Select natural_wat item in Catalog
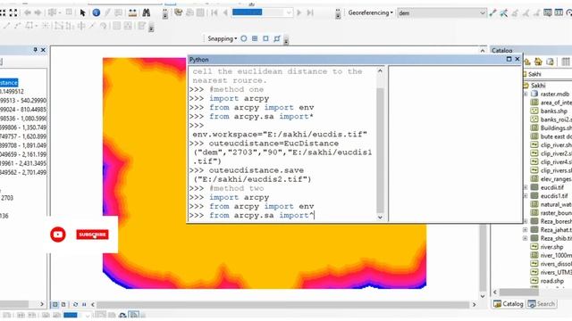This screenshot has width=572, height=321. [x=556, y=204]
